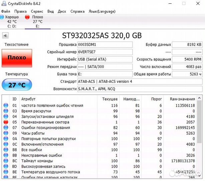Click status icon for Таймаут команды row

(6, 161)
